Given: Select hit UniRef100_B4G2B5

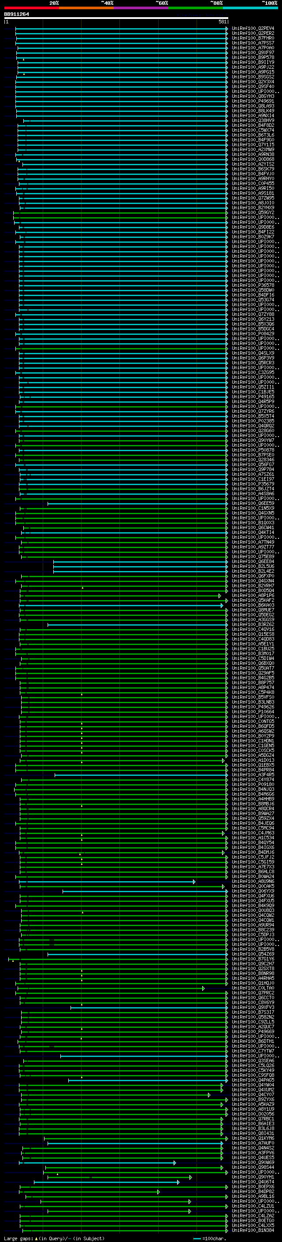Looking at the screenshot, I should click(x=253, y=678).
